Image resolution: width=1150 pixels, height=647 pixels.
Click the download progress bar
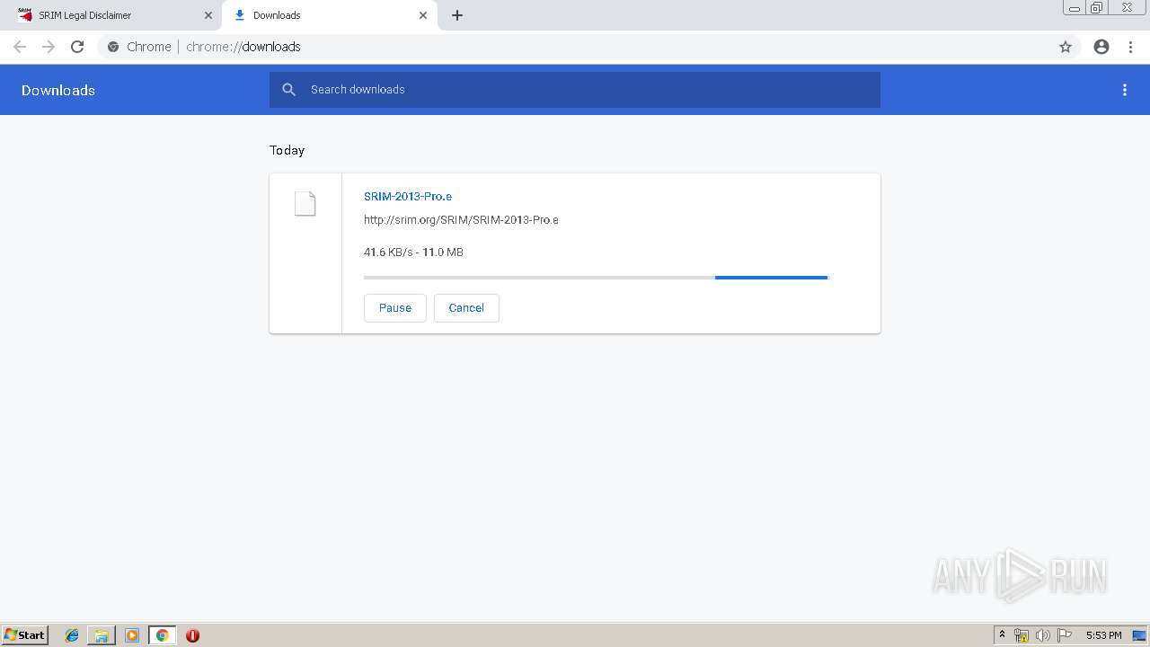coord(596,278)
